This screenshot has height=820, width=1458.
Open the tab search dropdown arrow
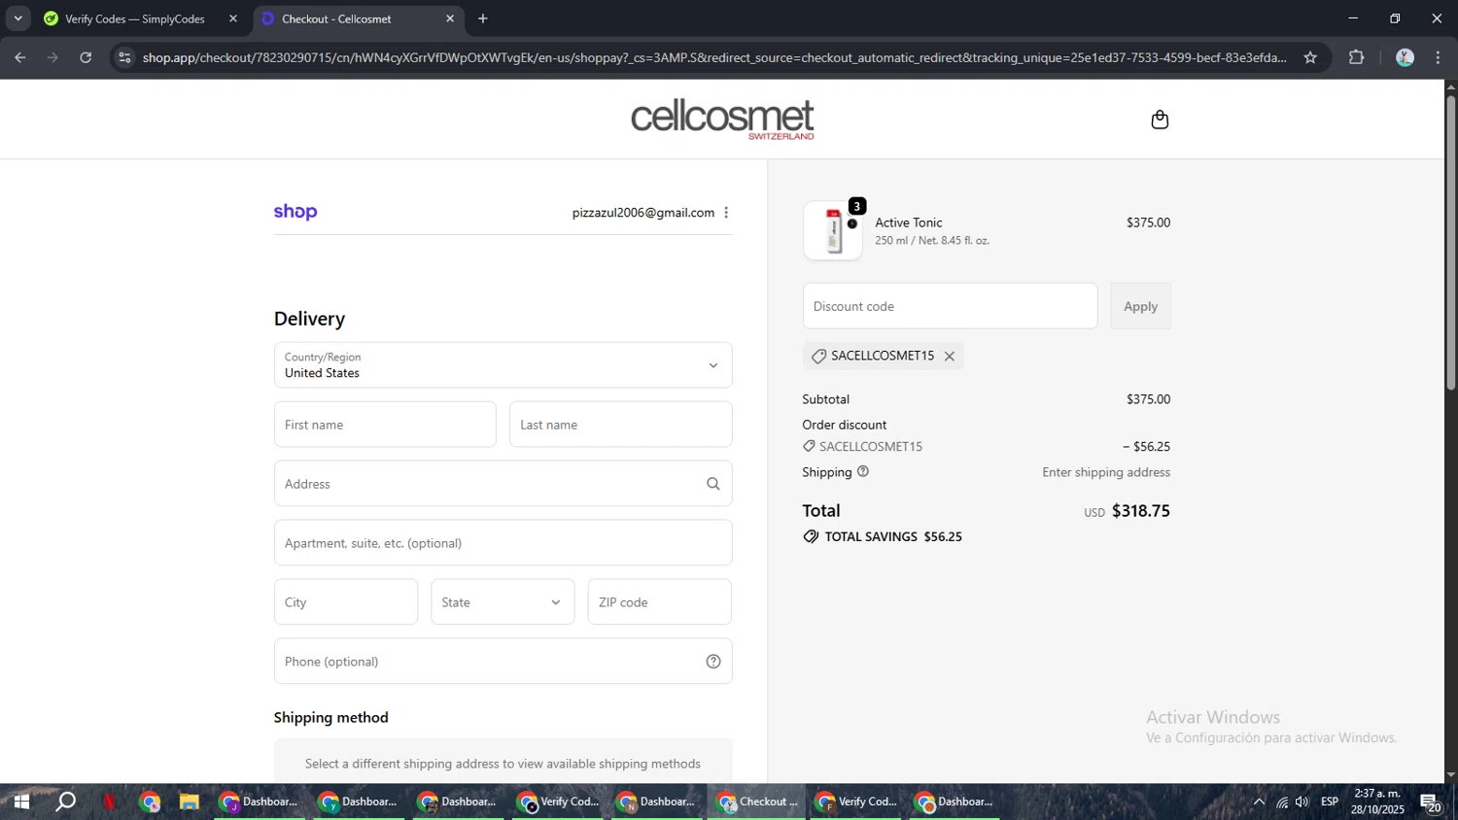pyautogui.click(x=17, y=18)
